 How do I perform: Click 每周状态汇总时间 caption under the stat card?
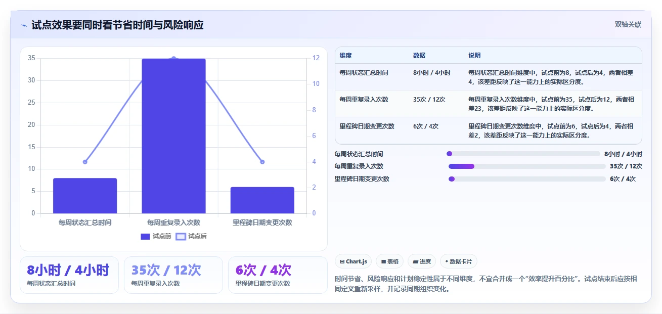click(x=51, y=284)
